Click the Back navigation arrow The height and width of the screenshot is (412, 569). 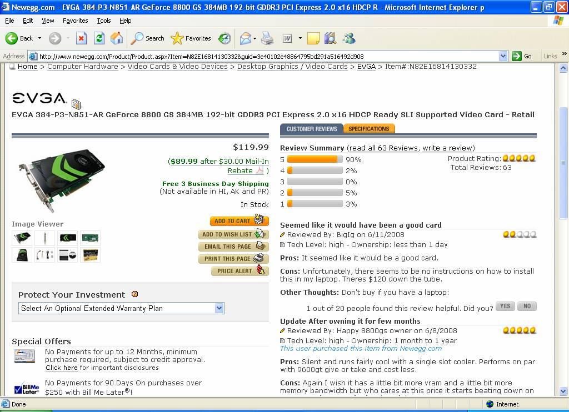[x=12, y=38]
